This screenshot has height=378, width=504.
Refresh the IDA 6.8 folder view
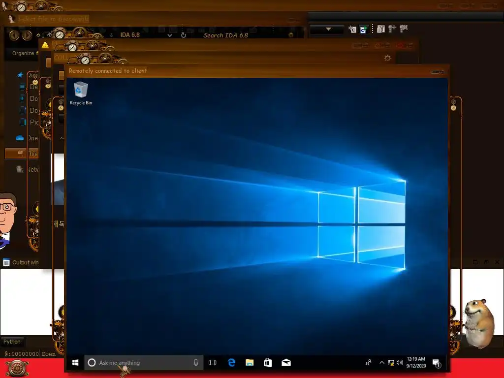[x=184, y=35]
